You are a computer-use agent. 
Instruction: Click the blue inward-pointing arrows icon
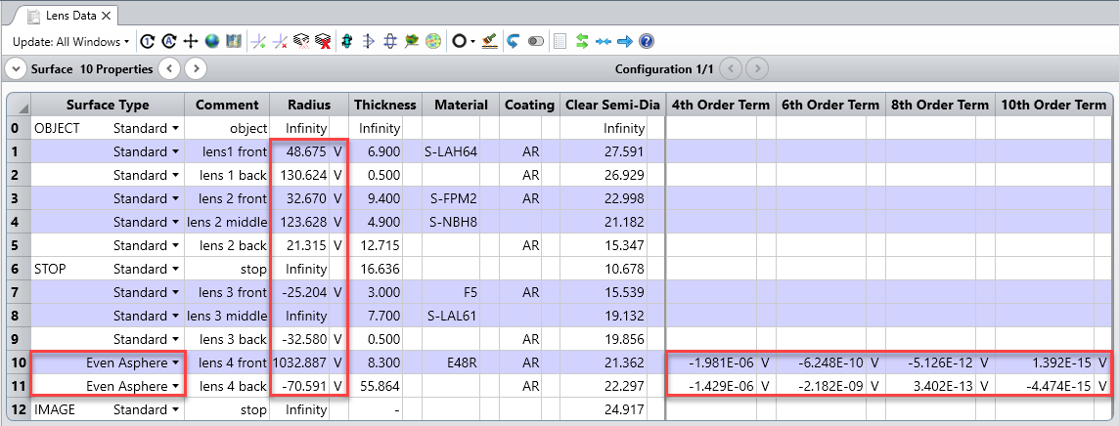pos(604,42)
